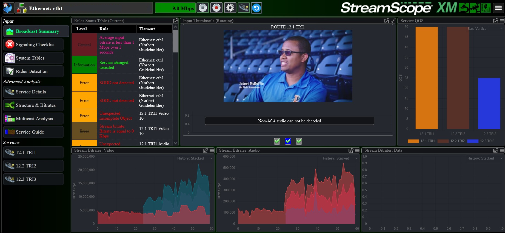Click the ROUTE 12.1 TRI1 video thumbnail
The image size is (505, 233).
pyautogui.click(x=288, y=66)
